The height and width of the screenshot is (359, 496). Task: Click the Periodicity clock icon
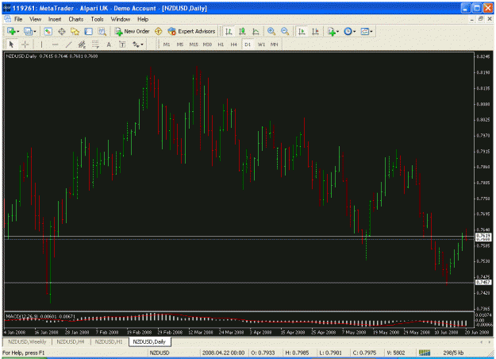coord(348,31)
